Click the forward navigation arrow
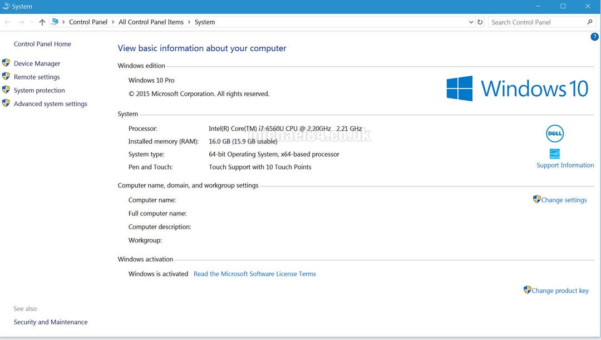The height and width of the screenshot is (340, 601). coord(22,22)
